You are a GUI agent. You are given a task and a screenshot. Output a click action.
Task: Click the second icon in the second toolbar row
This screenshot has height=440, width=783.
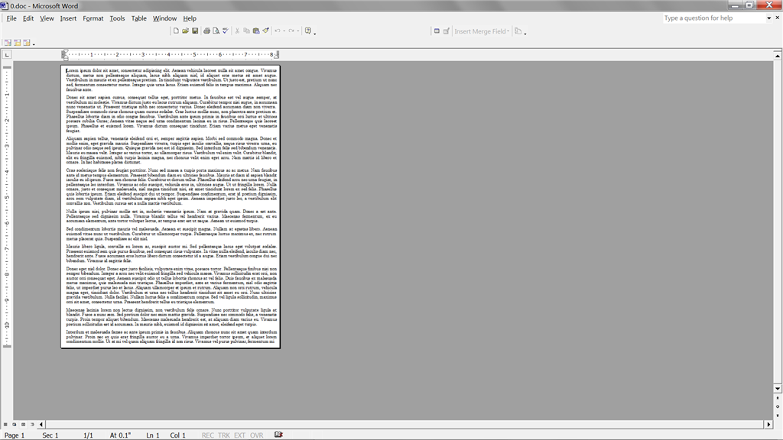[18, 43]
